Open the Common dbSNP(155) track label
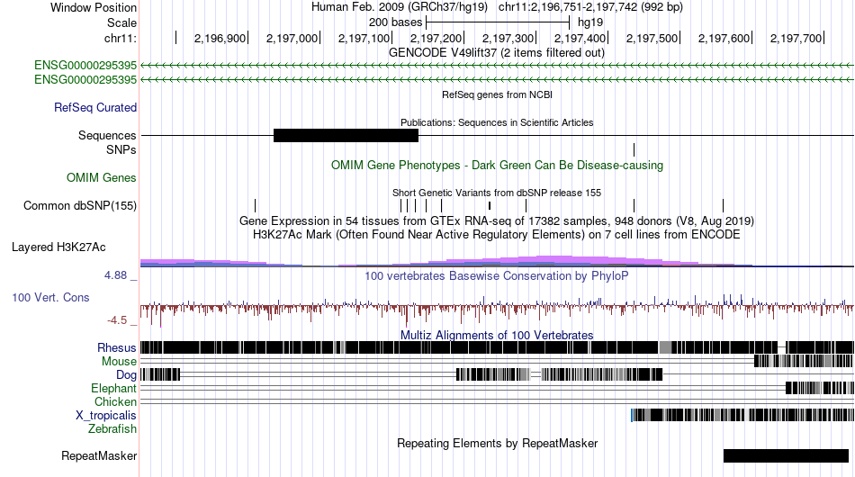 click(x=79, y=205)
